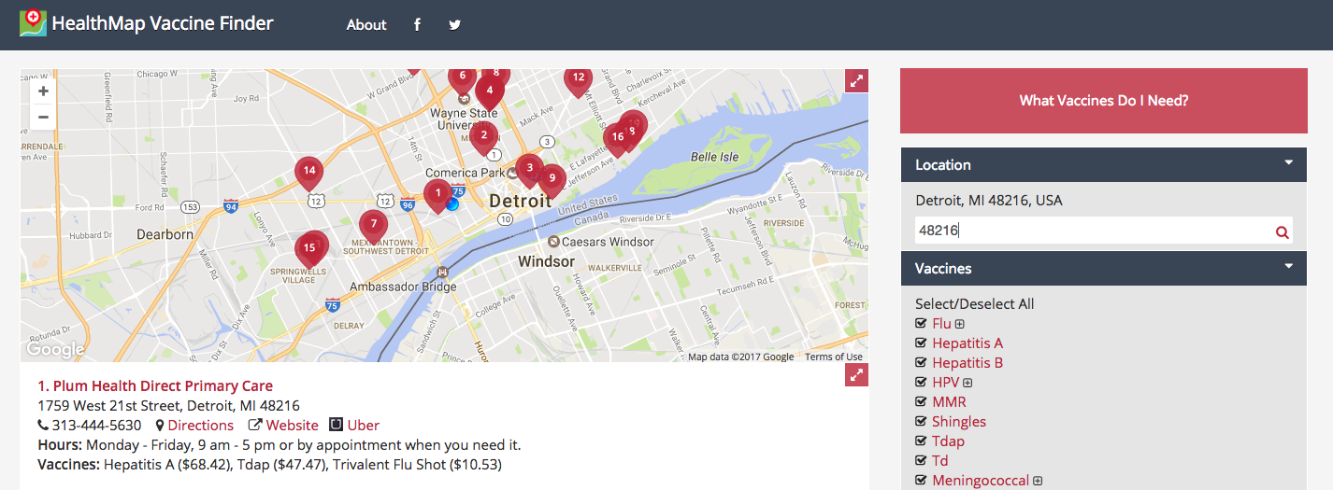The height and width of the screenshot is (490, 1333).
Task: Select map marker number 9
Action: 552,179
